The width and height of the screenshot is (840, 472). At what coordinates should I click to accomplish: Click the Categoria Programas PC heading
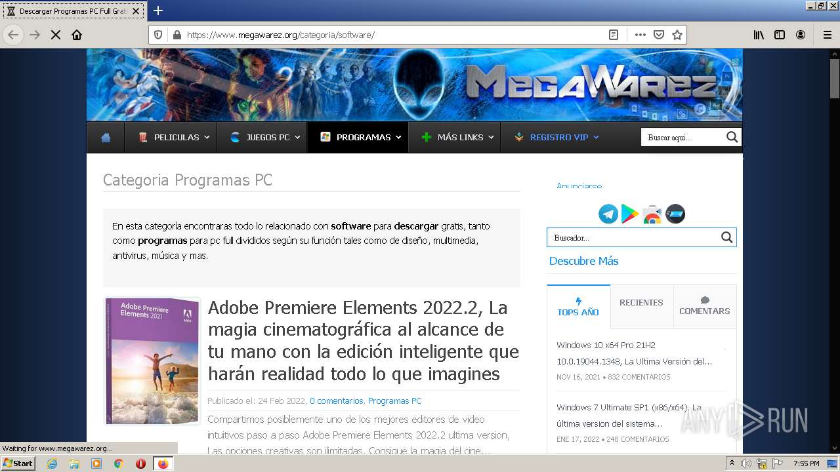(x=188, y=180)
